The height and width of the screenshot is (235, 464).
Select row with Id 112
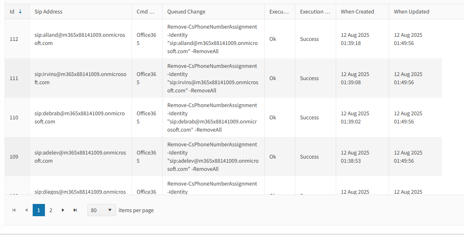point(14,39)
